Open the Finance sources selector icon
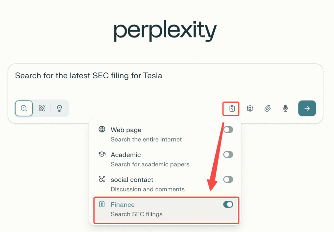Image resolution: width=334 pixels, height=232 pixels. point(232,109)
